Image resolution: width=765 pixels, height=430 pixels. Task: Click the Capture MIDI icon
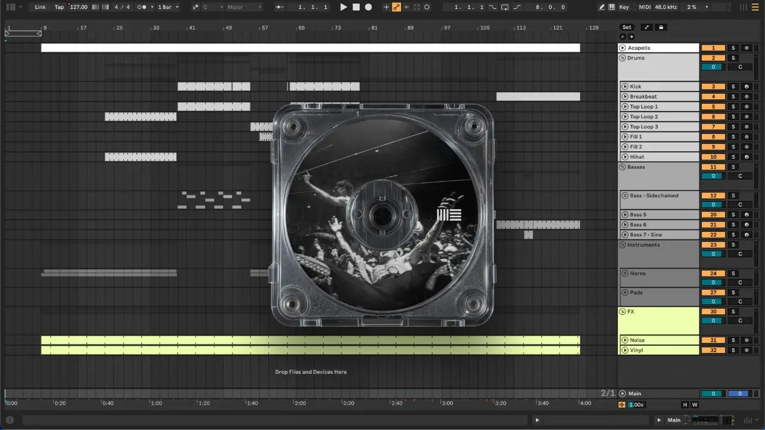417,7
